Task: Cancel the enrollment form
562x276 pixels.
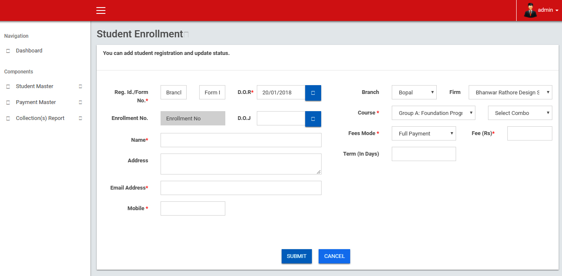Action: pos(334,256)
